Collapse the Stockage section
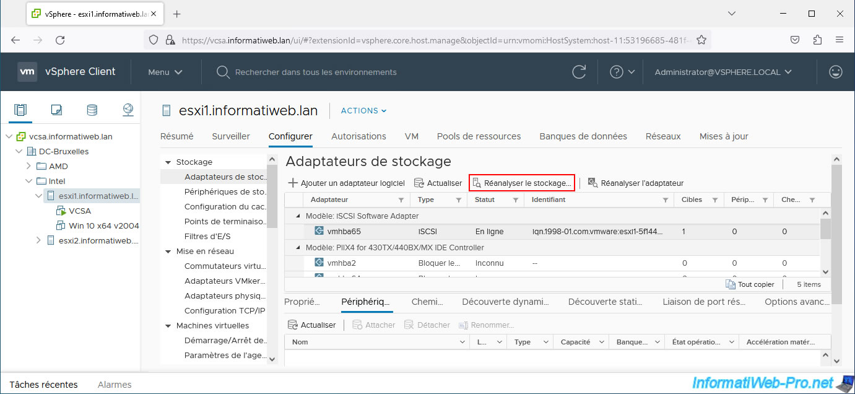This screenshot has width=855, height=394. [x=168, y=162]
